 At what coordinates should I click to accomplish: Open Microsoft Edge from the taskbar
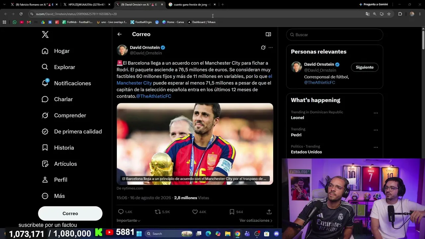(x=208, y=234)
